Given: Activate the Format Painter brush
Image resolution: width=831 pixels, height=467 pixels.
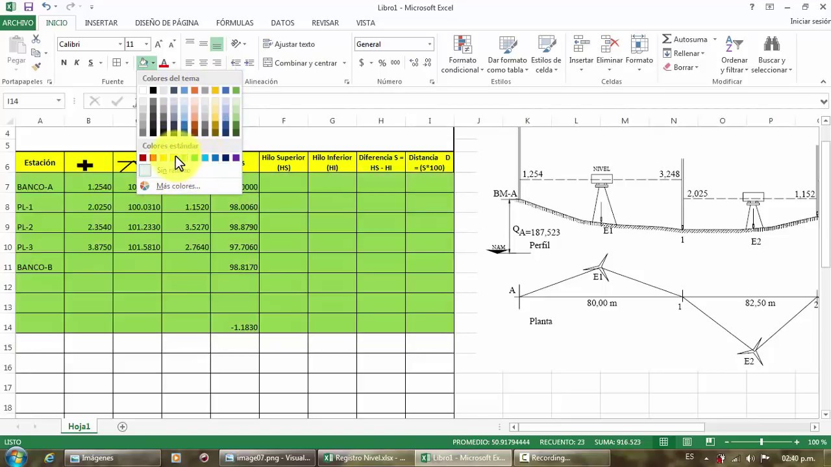Looking at the screenshot, I should [x=36, y=66].
